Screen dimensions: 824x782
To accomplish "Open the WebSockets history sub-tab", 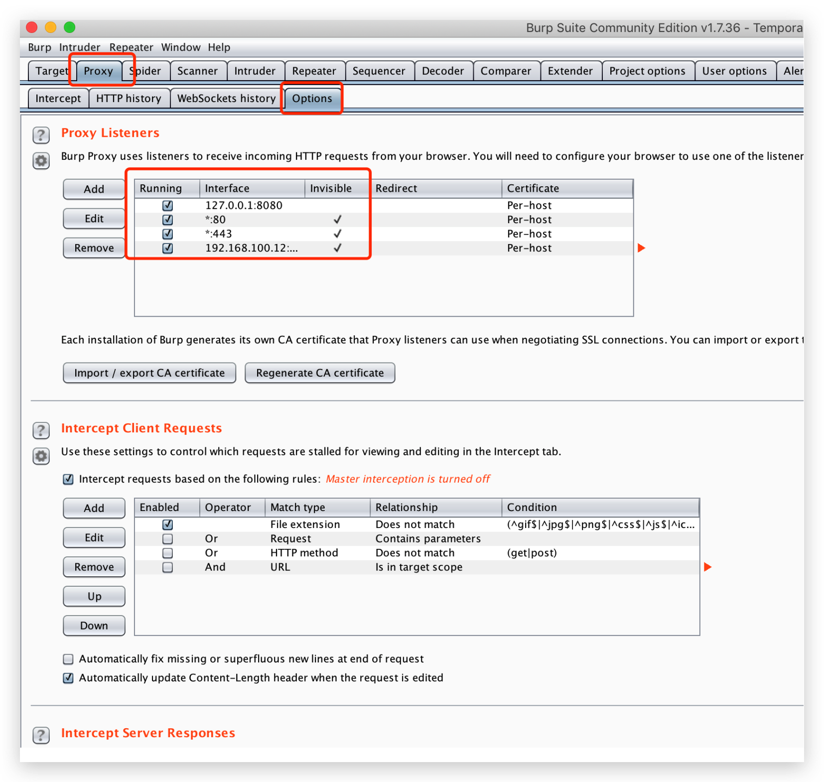I will pyautogui.click(x=227, y=98).
